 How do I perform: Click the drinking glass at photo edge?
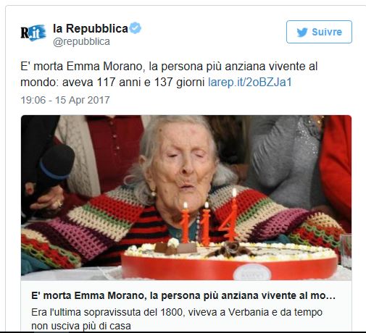346,251
